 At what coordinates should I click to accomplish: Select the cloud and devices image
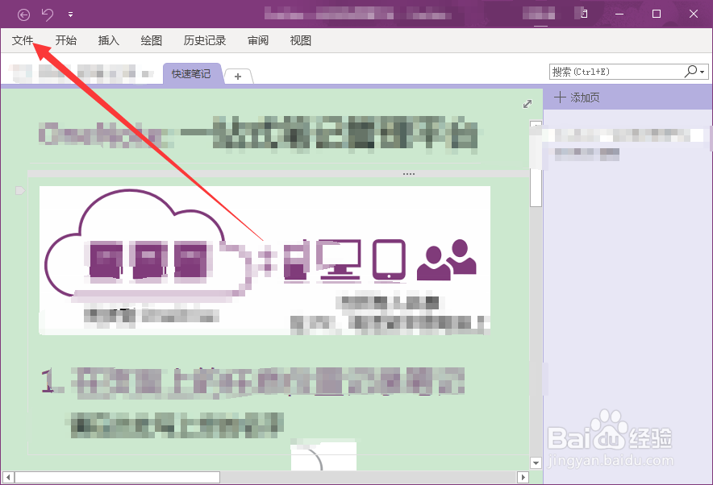(265, 260)
